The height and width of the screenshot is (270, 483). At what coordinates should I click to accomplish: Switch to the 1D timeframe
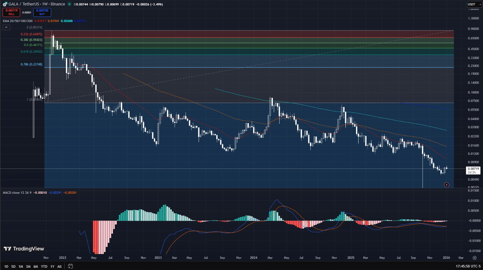(x=5, y=266)
